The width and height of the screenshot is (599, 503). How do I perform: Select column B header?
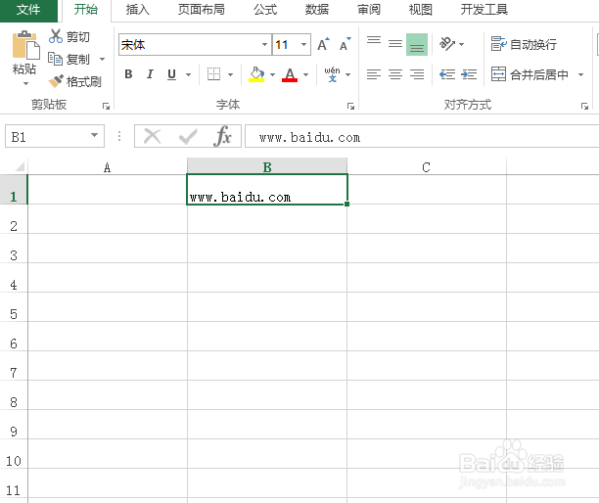267,167
